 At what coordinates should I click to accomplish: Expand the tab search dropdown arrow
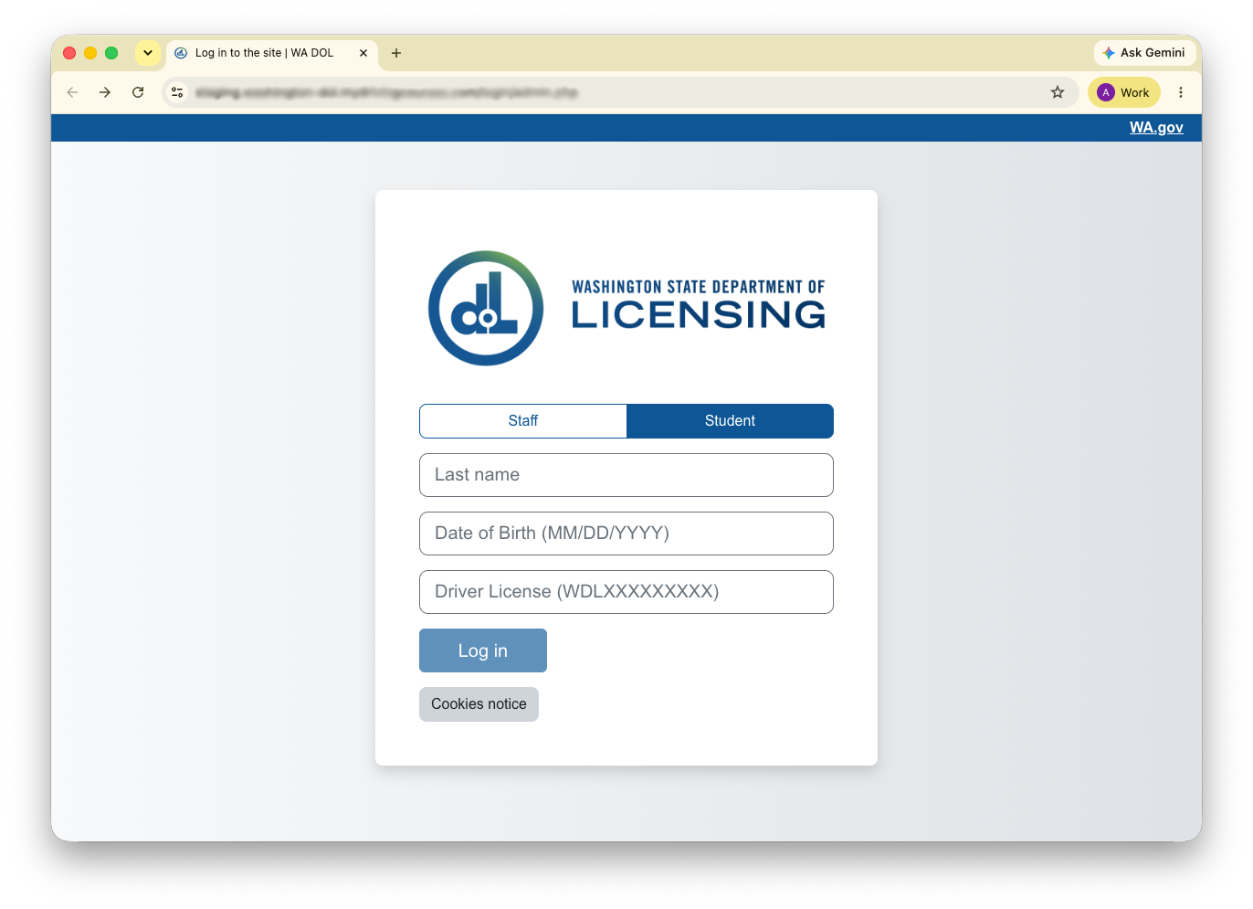[x=148, y=53]
